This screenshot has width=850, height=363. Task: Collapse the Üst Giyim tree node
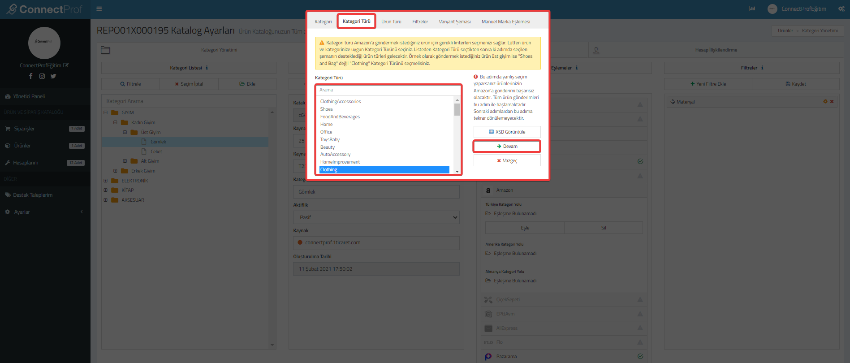(x=125, y=132)
